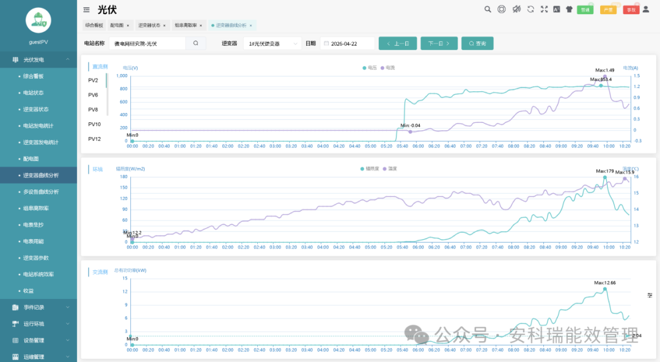Viewport: 660px width, 362px height.
Task: Open the language switch 'A' icon
Action: 557,9
